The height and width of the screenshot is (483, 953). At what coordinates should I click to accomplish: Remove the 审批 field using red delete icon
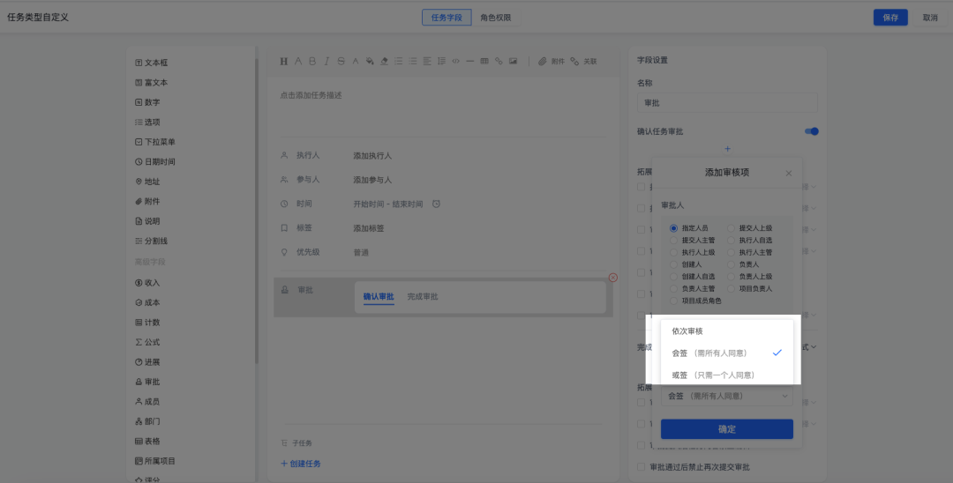point(613,278)
